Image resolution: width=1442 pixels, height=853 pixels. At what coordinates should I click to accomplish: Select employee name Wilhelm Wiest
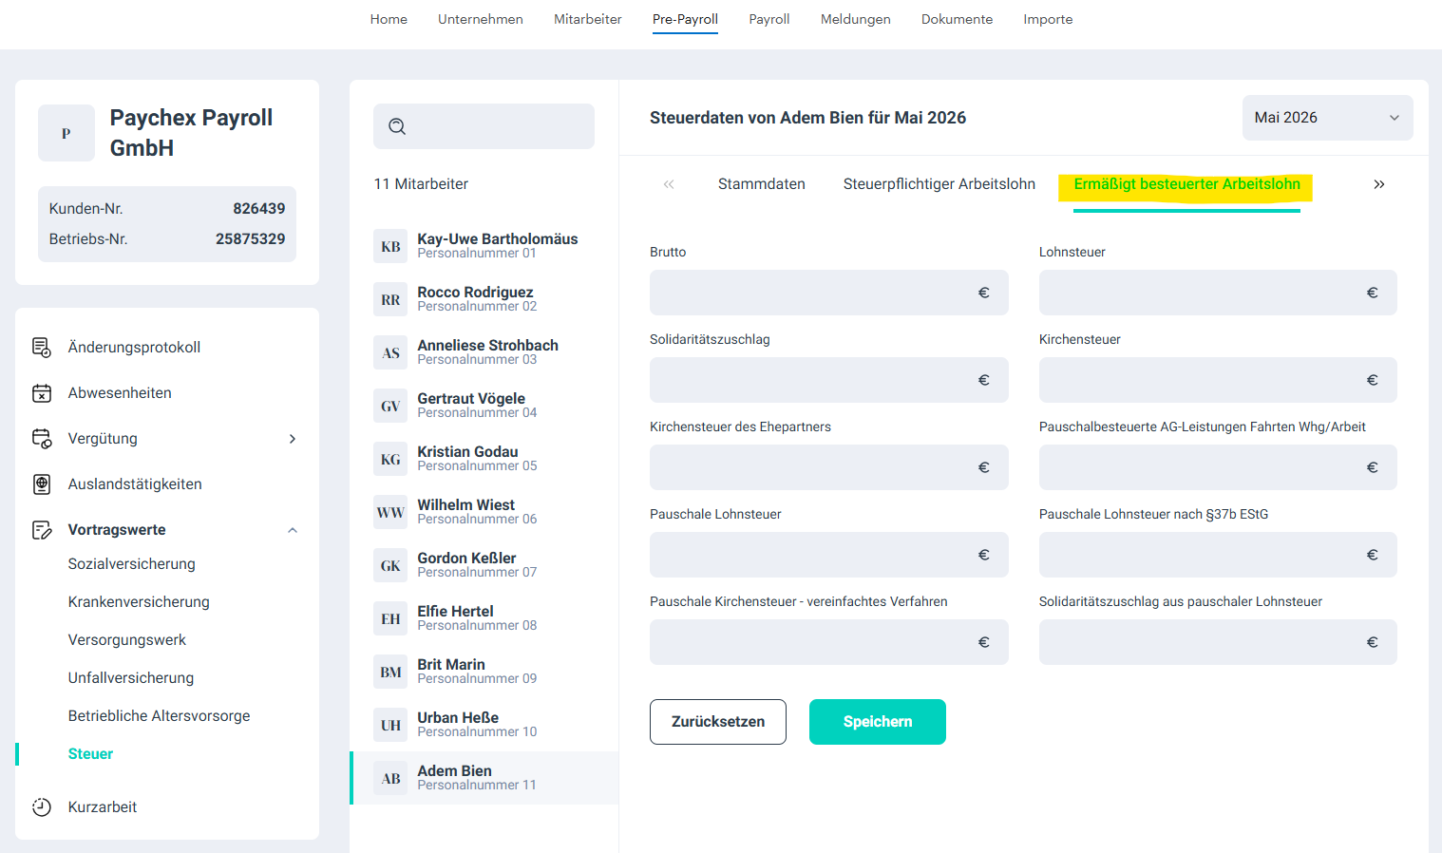[465, 505]
